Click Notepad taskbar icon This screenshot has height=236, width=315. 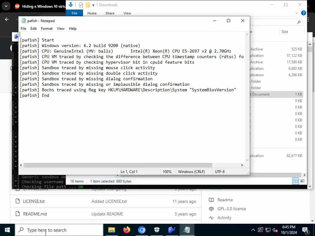pyautogui.click(x=187, y=230)
